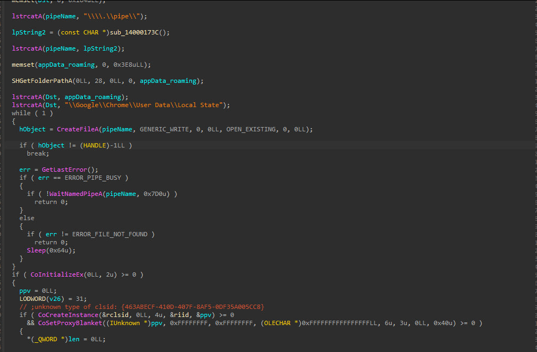537x352 pixels.
Task: Click the else keyword
Action: [x=27, y=218]
